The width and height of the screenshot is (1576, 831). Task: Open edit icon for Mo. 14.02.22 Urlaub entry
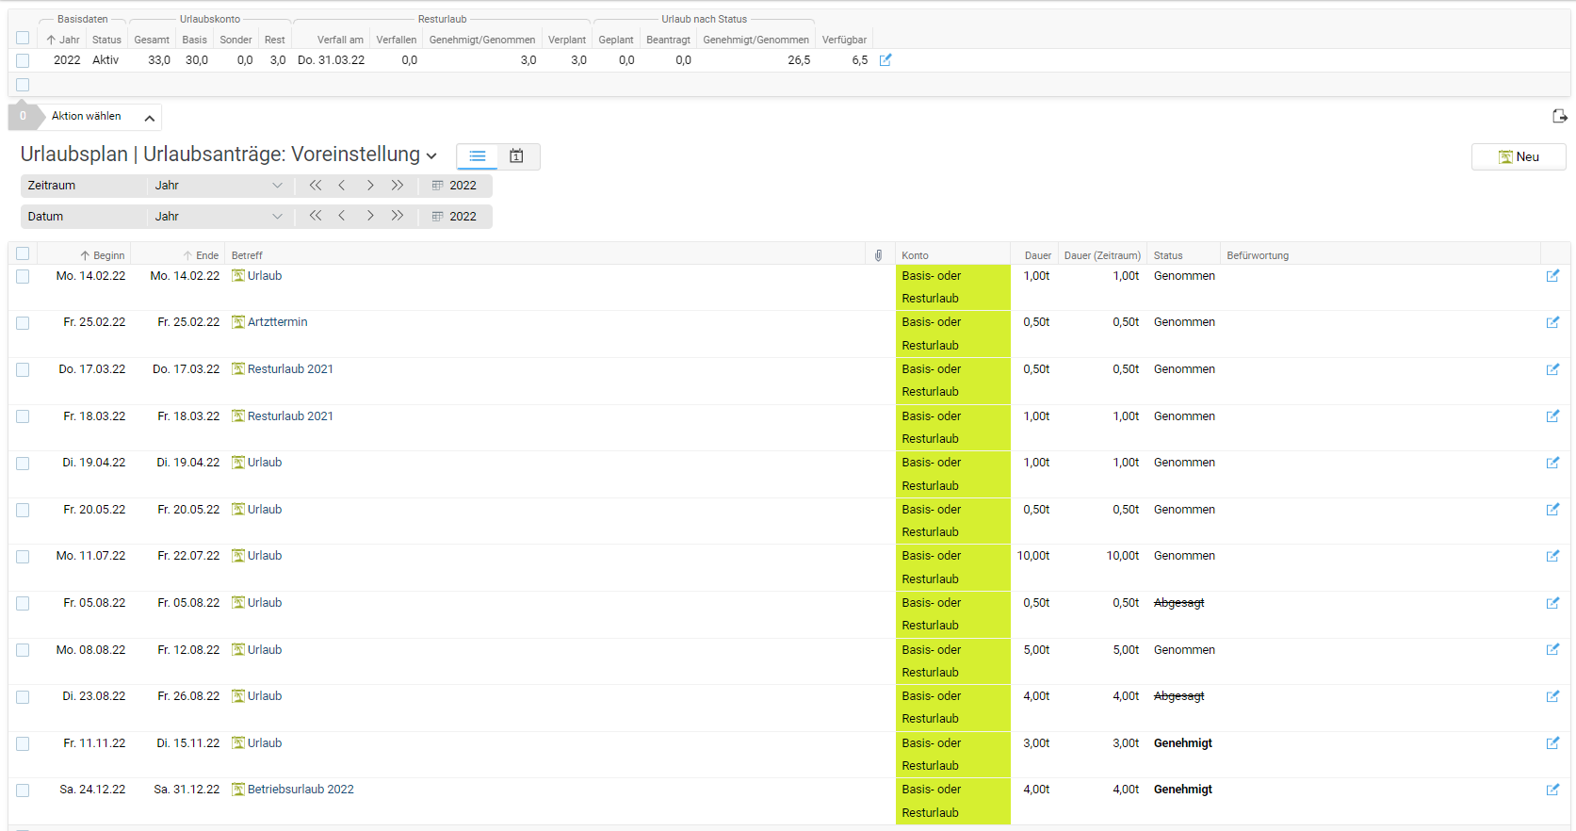1552,276
